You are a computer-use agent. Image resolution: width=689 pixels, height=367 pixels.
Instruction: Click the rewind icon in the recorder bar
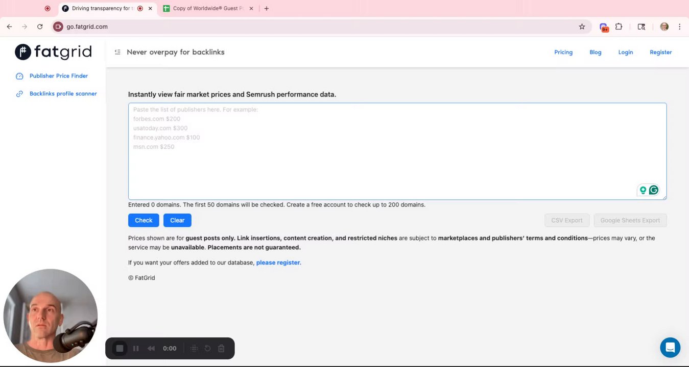pos(151,349)
